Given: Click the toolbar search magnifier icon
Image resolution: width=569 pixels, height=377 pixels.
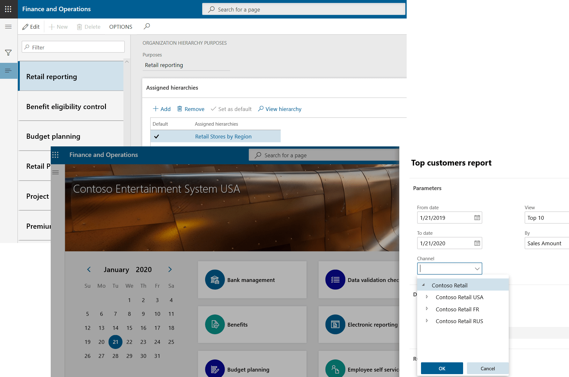Looking at the screenshot, I should pyautogui.click(x=147, y=26).
